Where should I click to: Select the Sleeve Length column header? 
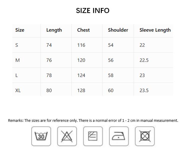(155, 30)
